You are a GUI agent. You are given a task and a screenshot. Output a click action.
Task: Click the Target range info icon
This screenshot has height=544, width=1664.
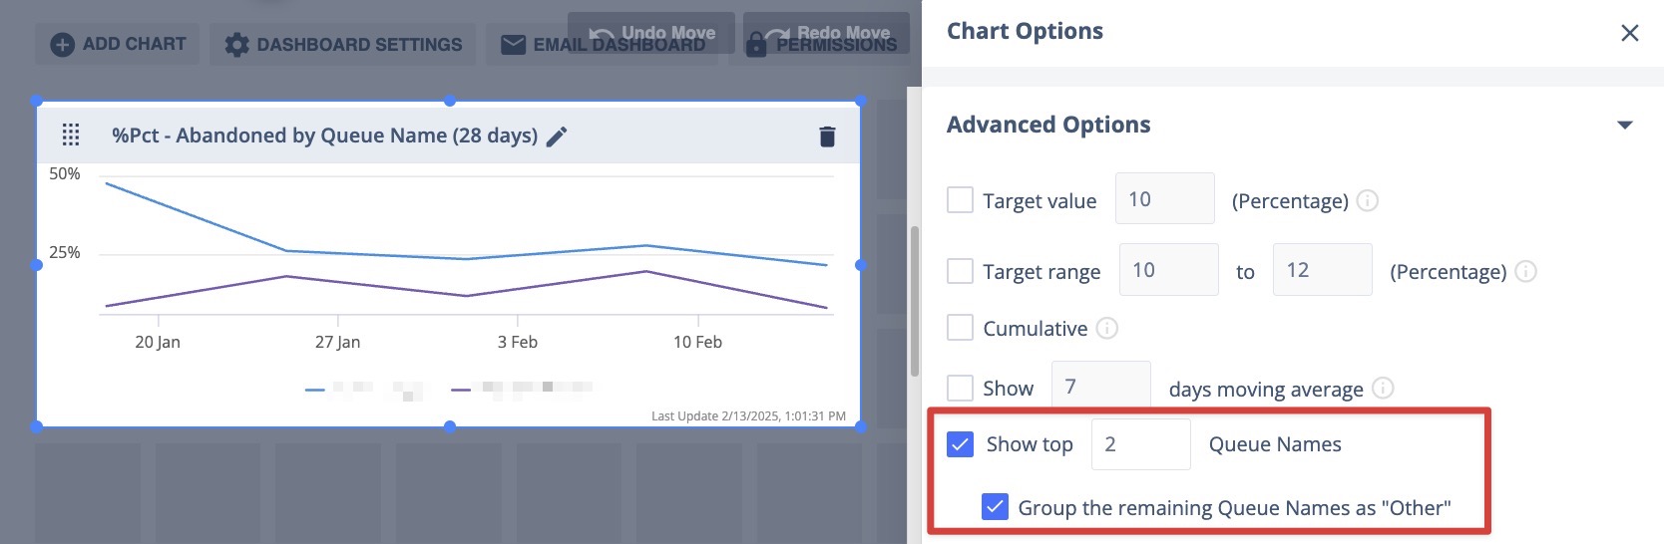point(1525,271)
